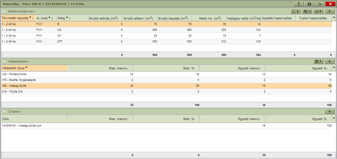The width and height of the screenshot is (337, 159).
Task: Select the 120 - Fűrészrönkök row
Action: point(167,74)
